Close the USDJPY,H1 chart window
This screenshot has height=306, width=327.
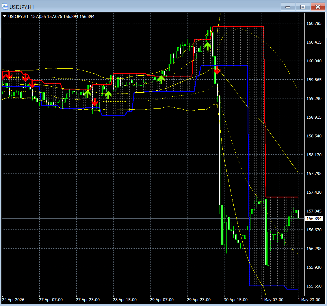(x=318, y=7)
